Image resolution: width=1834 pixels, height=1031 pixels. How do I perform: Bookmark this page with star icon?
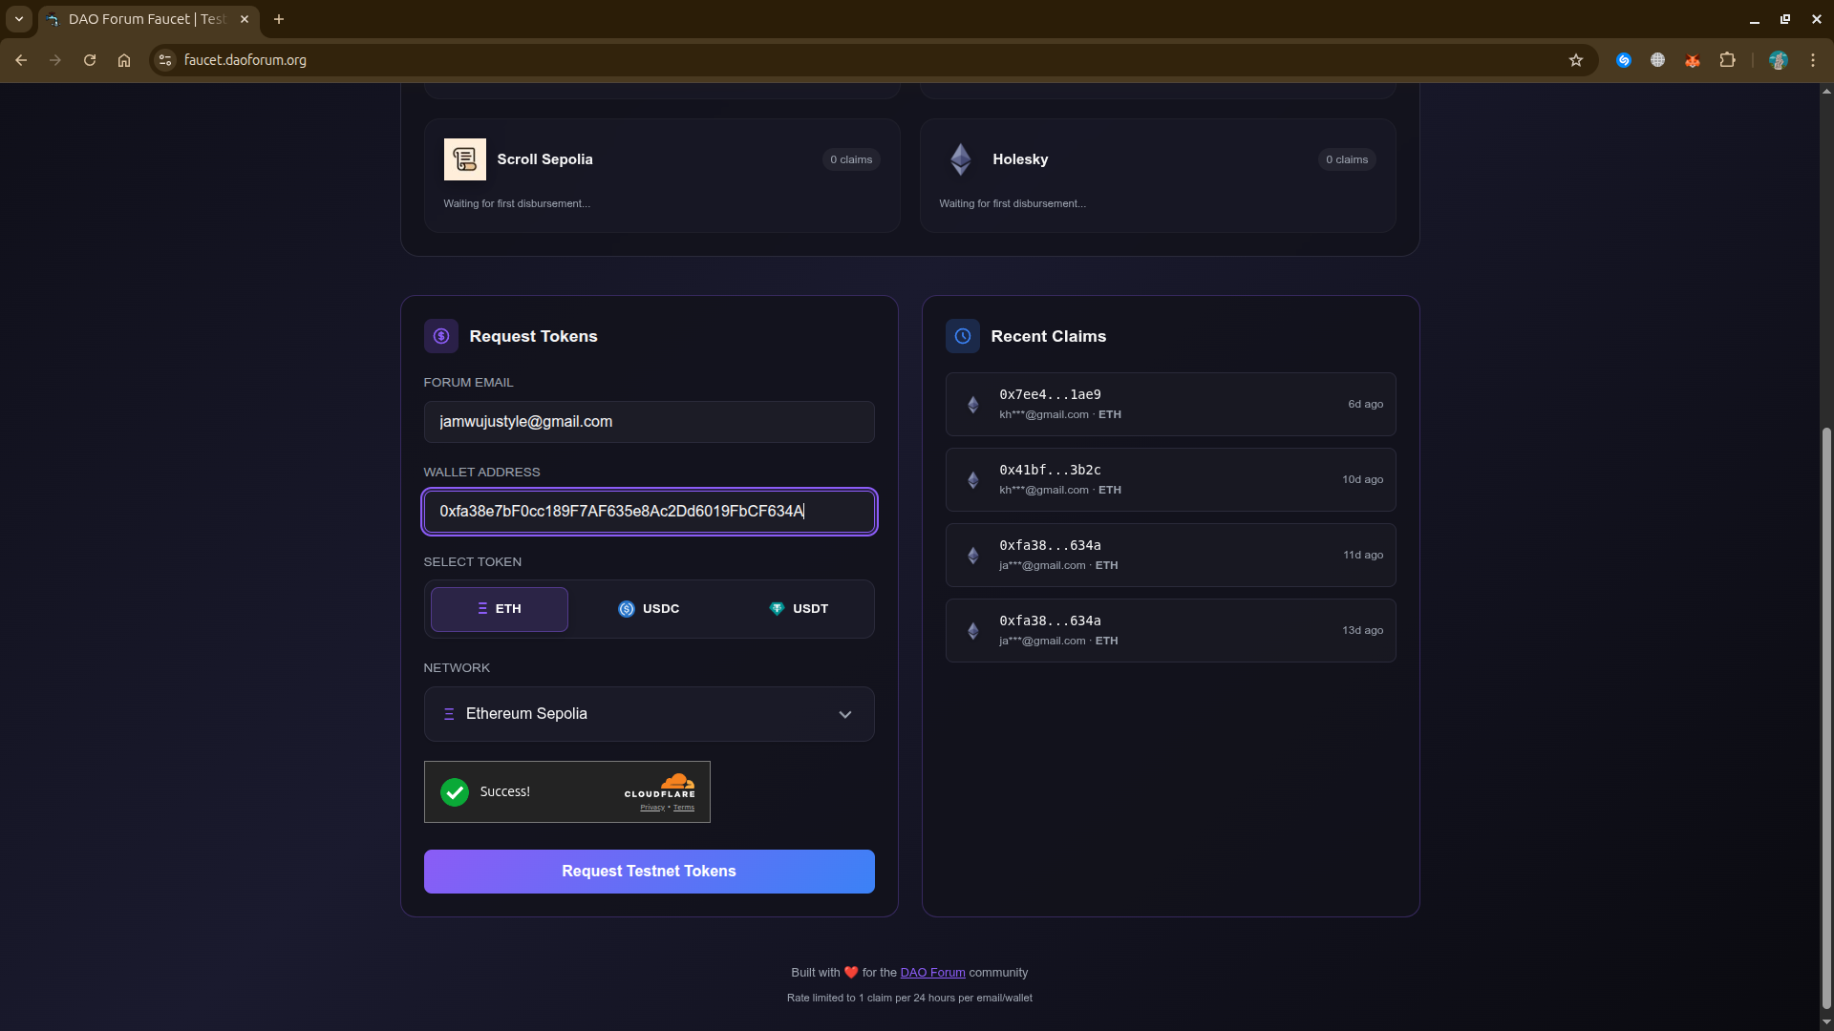pos(1576,60)
